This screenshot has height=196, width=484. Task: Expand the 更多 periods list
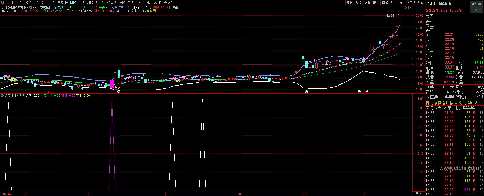pyautogui.click(x=168, y=2)
